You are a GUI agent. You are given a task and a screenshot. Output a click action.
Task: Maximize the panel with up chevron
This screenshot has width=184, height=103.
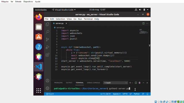pyautogui.click(x=143, y=83)
